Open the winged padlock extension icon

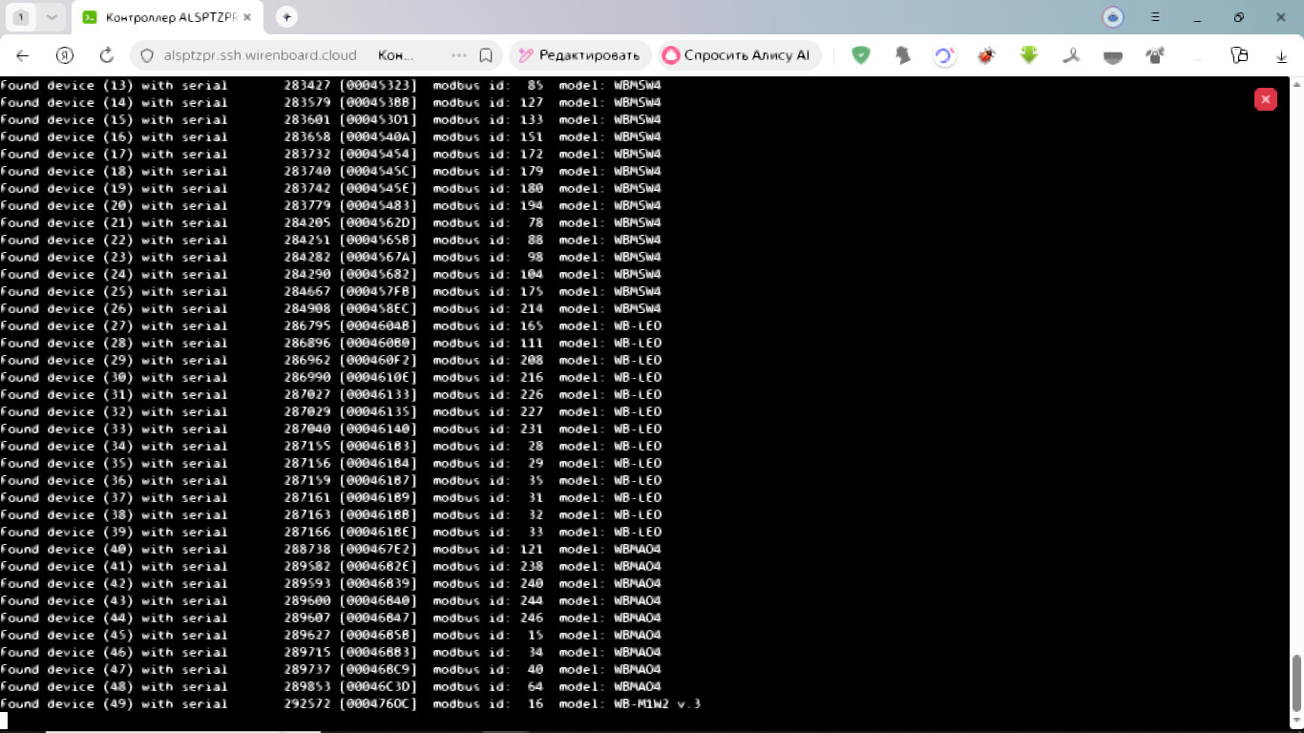(x=1155, y=55)
